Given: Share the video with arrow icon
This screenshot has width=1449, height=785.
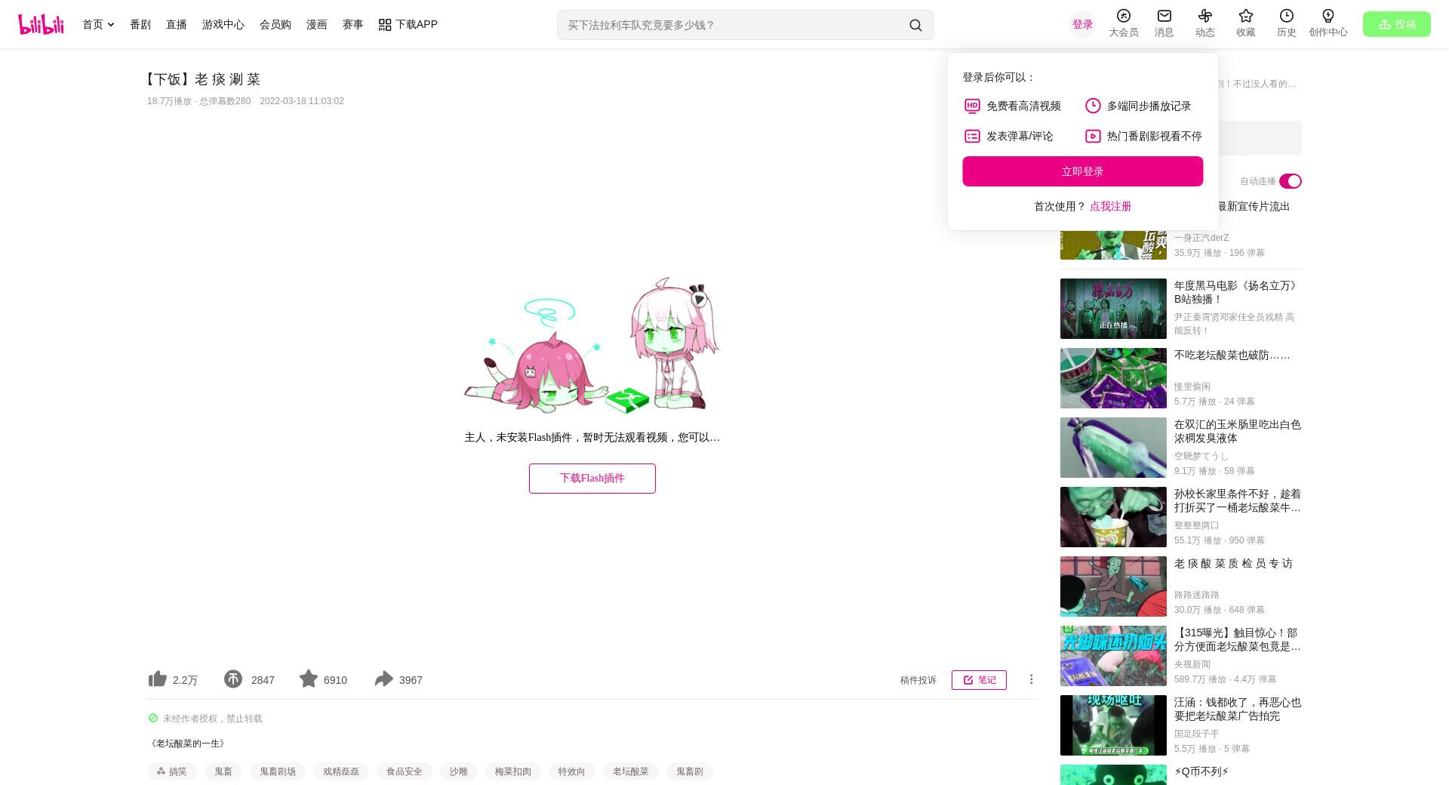Looking at the screenshot, I should click(384, 679).
